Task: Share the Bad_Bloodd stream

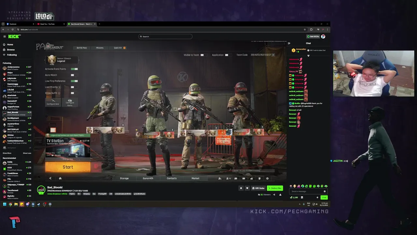Action: point(274,195)
